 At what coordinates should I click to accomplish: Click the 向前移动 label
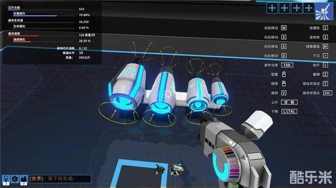(x=271, y=28)
